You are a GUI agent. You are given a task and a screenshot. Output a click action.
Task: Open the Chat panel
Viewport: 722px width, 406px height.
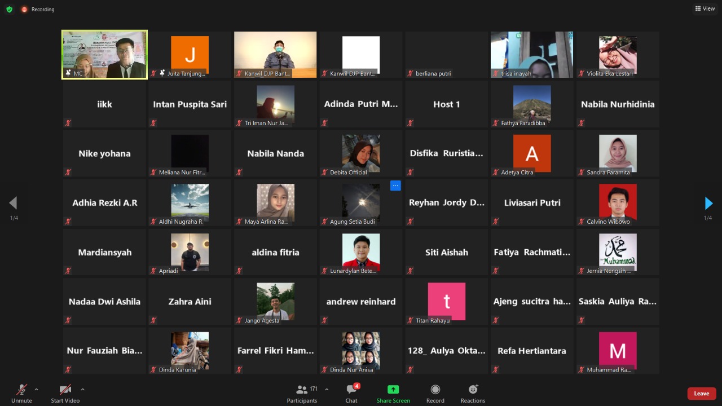[351, 390]
